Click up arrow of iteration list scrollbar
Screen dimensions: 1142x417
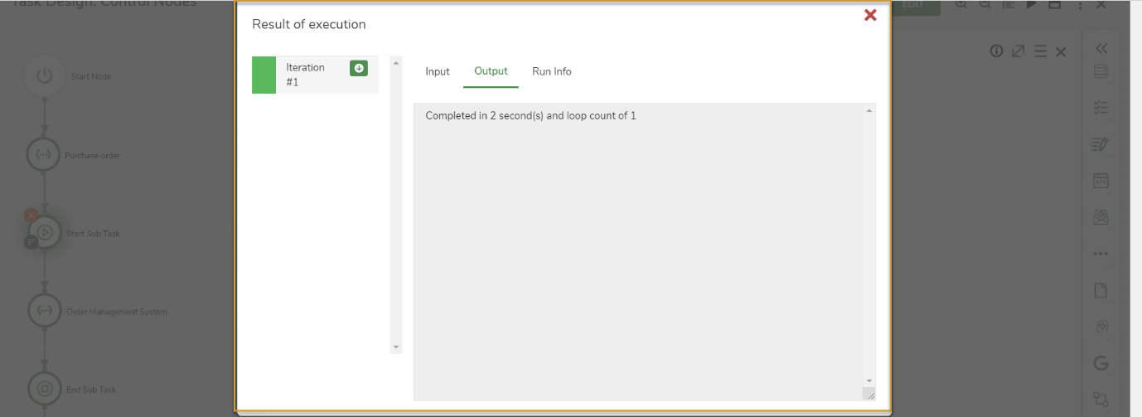(x=395, y=63)
